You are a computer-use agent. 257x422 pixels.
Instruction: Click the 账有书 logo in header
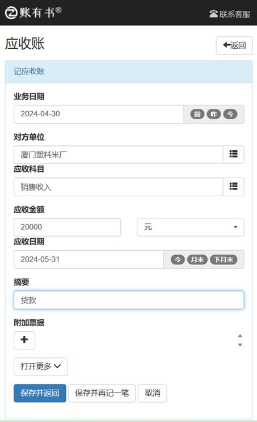point(33,12)
